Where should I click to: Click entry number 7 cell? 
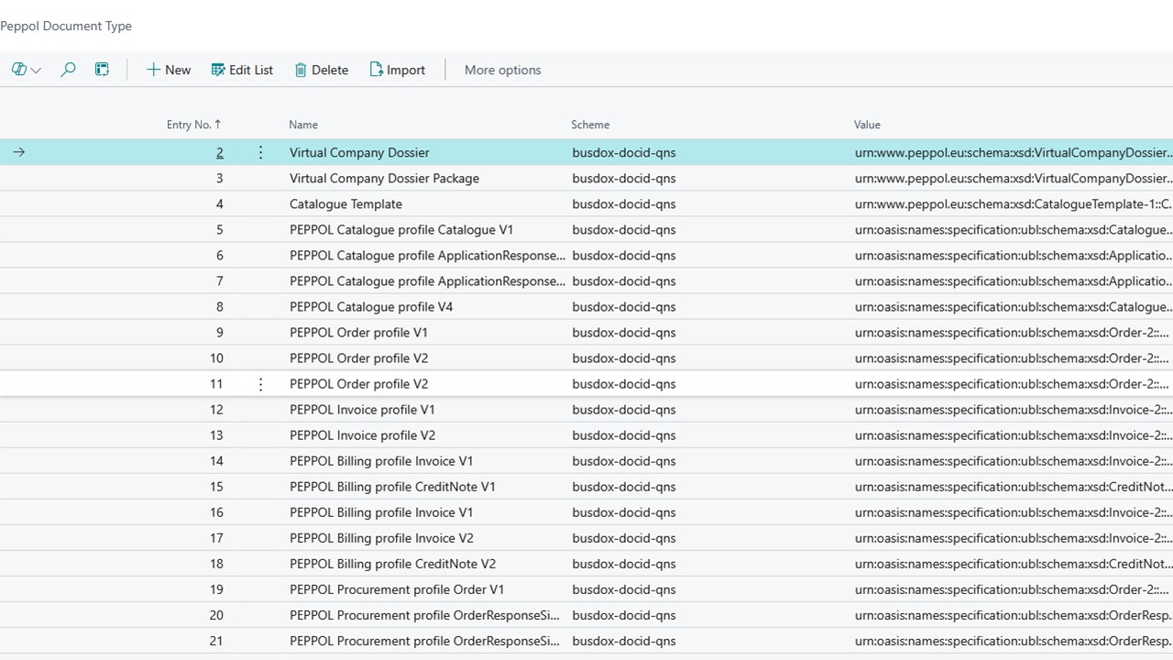coord(220,281)
